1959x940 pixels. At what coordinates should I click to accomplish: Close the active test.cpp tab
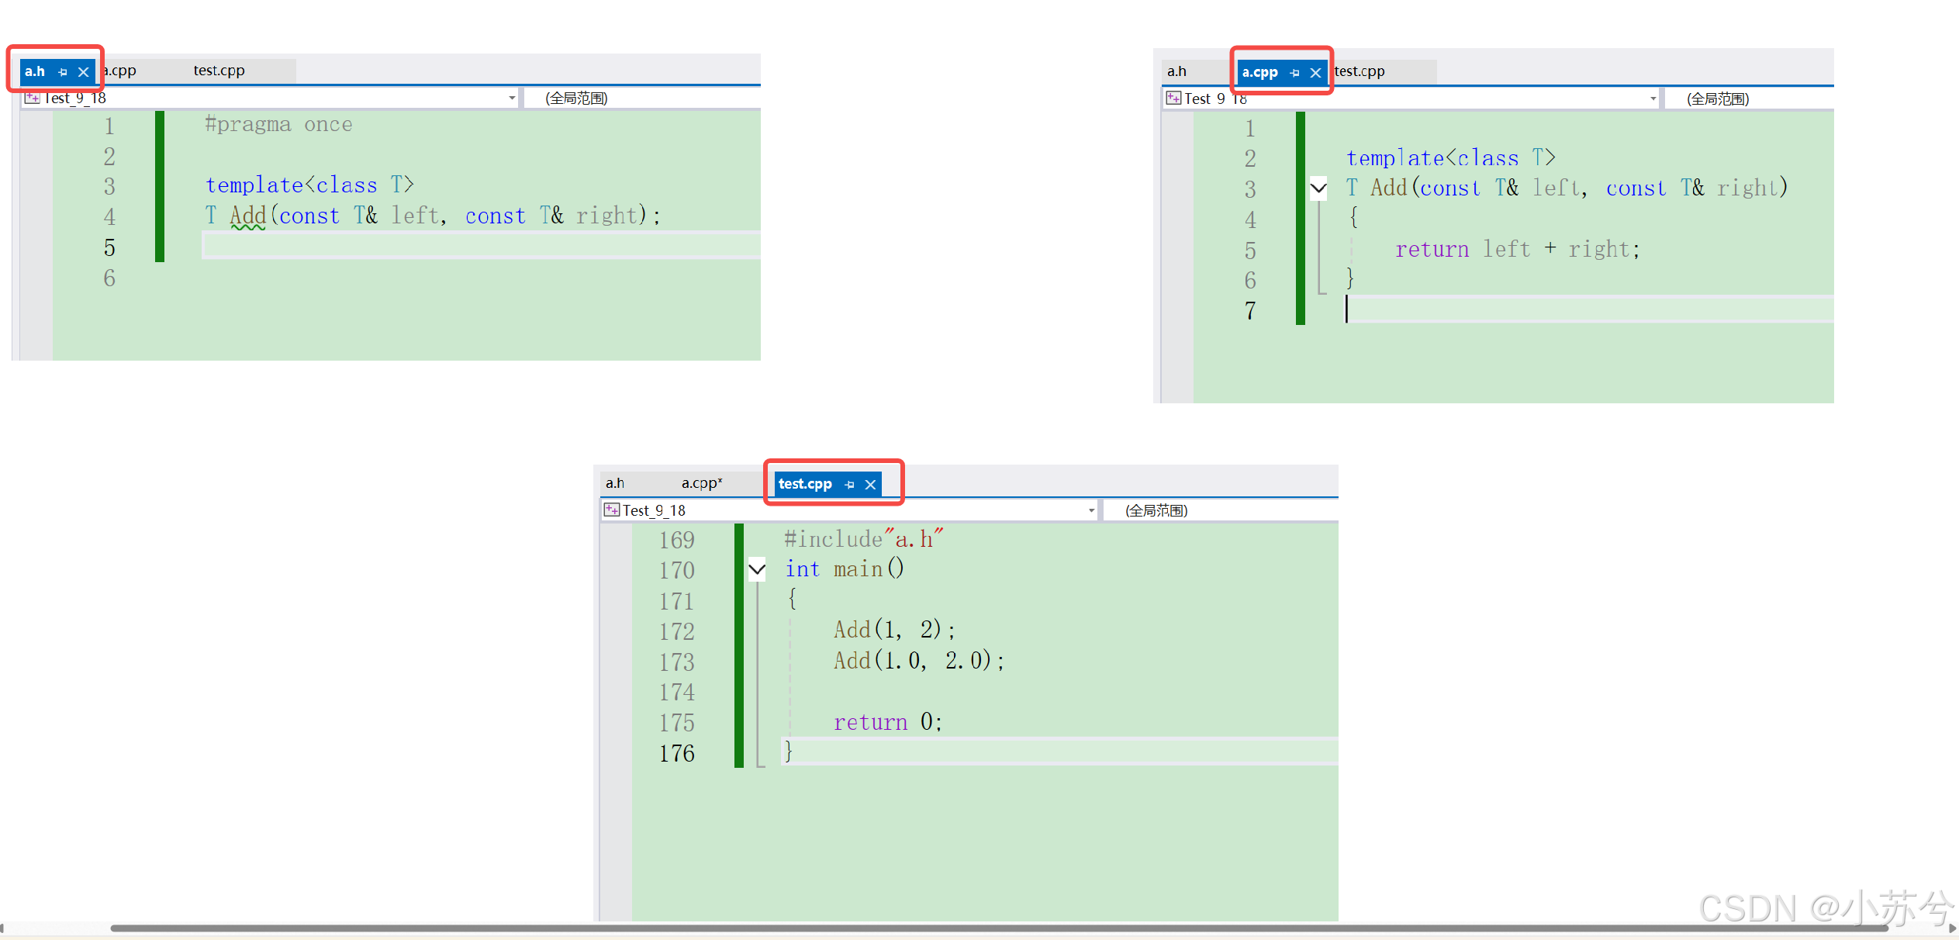click(x=870, y=485)
